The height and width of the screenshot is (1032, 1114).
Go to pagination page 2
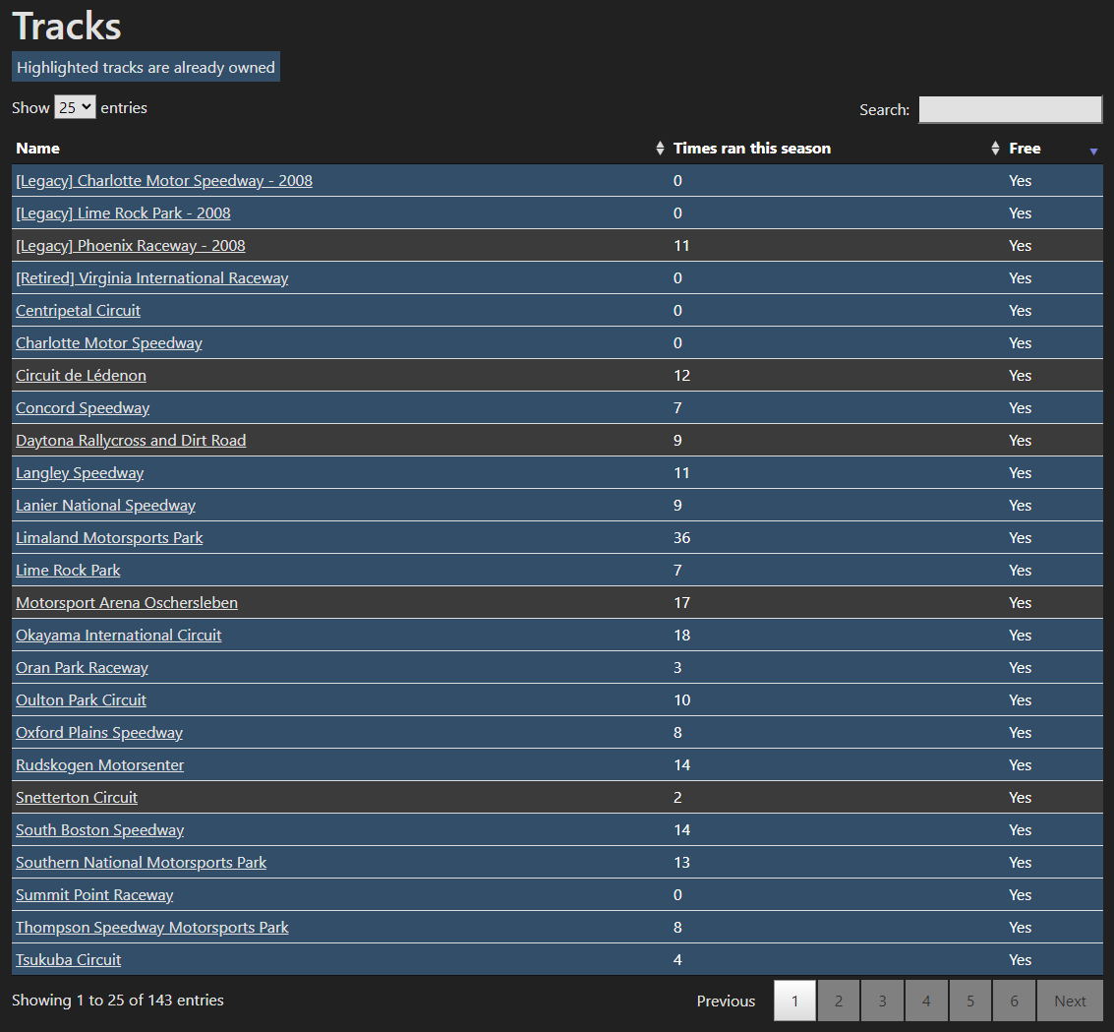tap(839, 1001)
